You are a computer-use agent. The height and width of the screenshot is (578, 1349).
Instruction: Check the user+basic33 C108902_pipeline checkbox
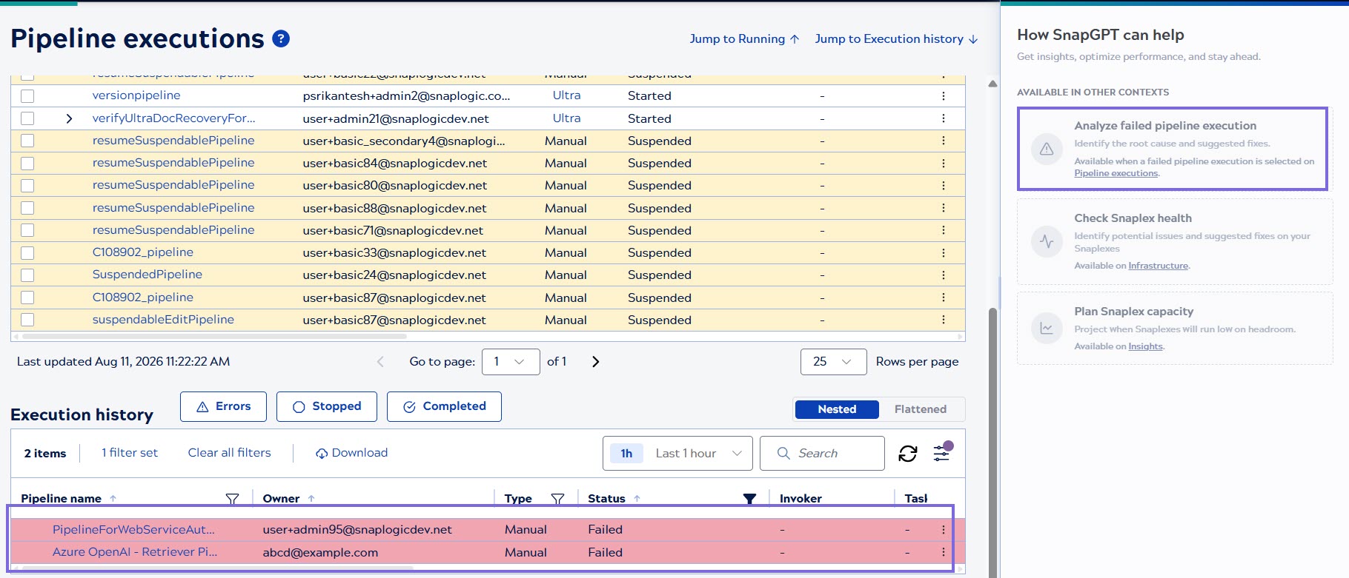coord(27,253)
